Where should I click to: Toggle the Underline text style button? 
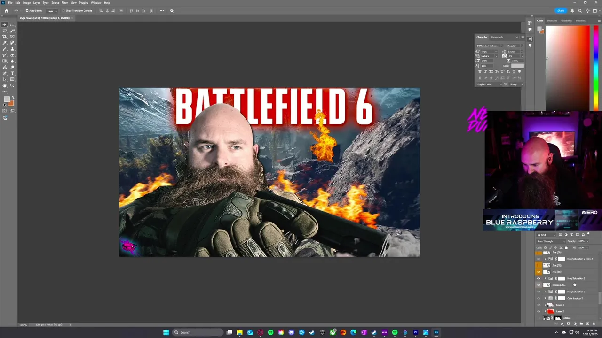pos(514,71)
